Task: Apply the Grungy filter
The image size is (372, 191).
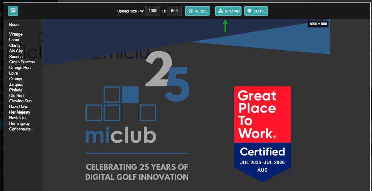Action: click(x=16, y=79)
